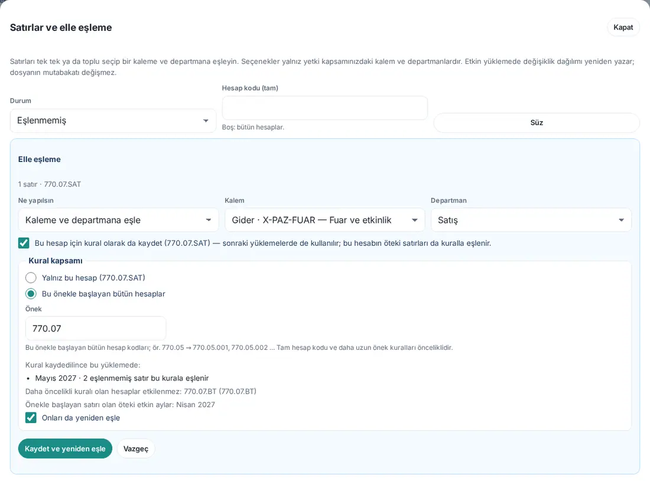Image resolution: width=650 pixels, height=481 pixels.
Task: Click the 'Satırlar ve elle eşleme' dialog title
Action: (61, 27)
